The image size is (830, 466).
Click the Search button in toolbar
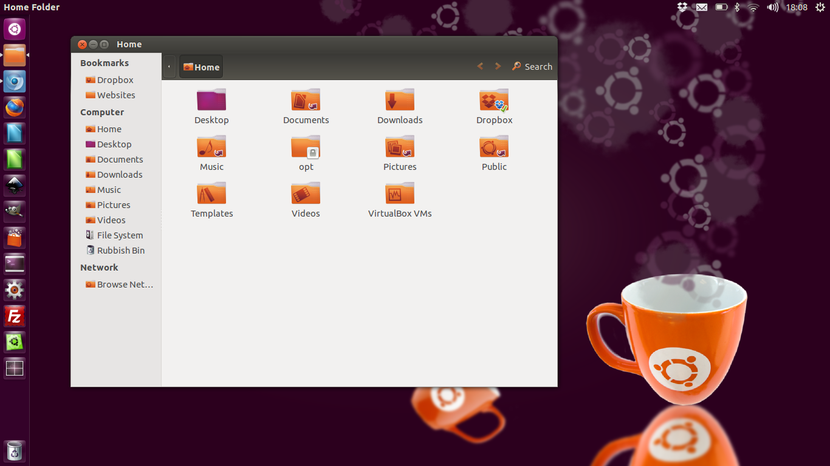click(532, 67)
